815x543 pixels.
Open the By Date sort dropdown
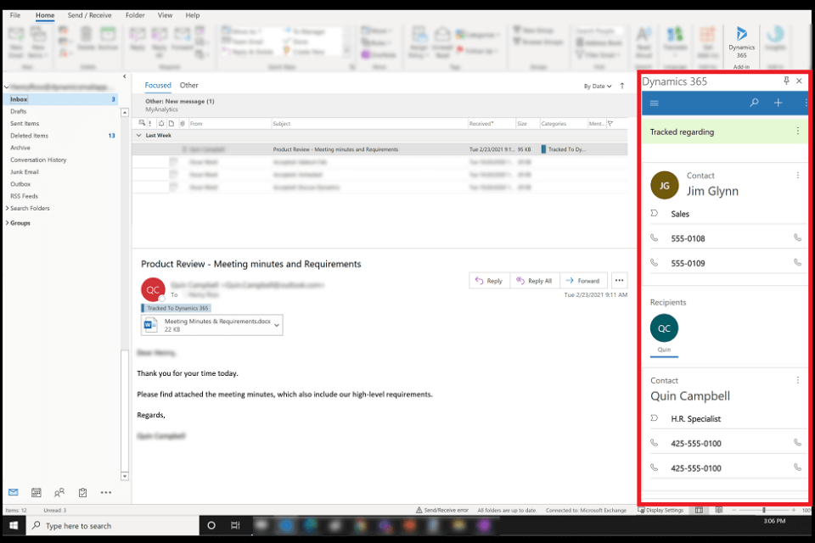(x=597, y=86)
